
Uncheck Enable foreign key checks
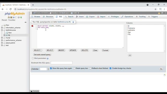tap(110, 68)
